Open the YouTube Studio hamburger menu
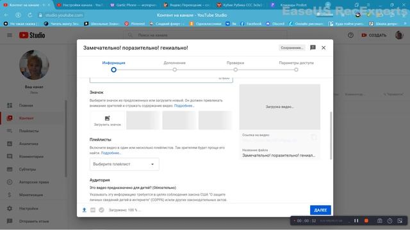The width and height of the screenshot is (410, 230). tap(10, 35)
